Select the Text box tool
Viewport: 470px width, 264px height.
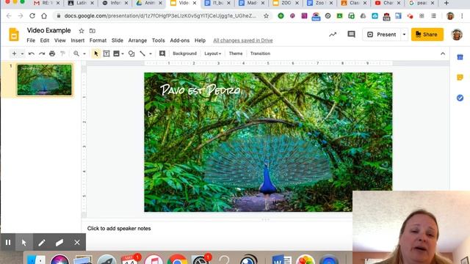click(x=106, y=54)
